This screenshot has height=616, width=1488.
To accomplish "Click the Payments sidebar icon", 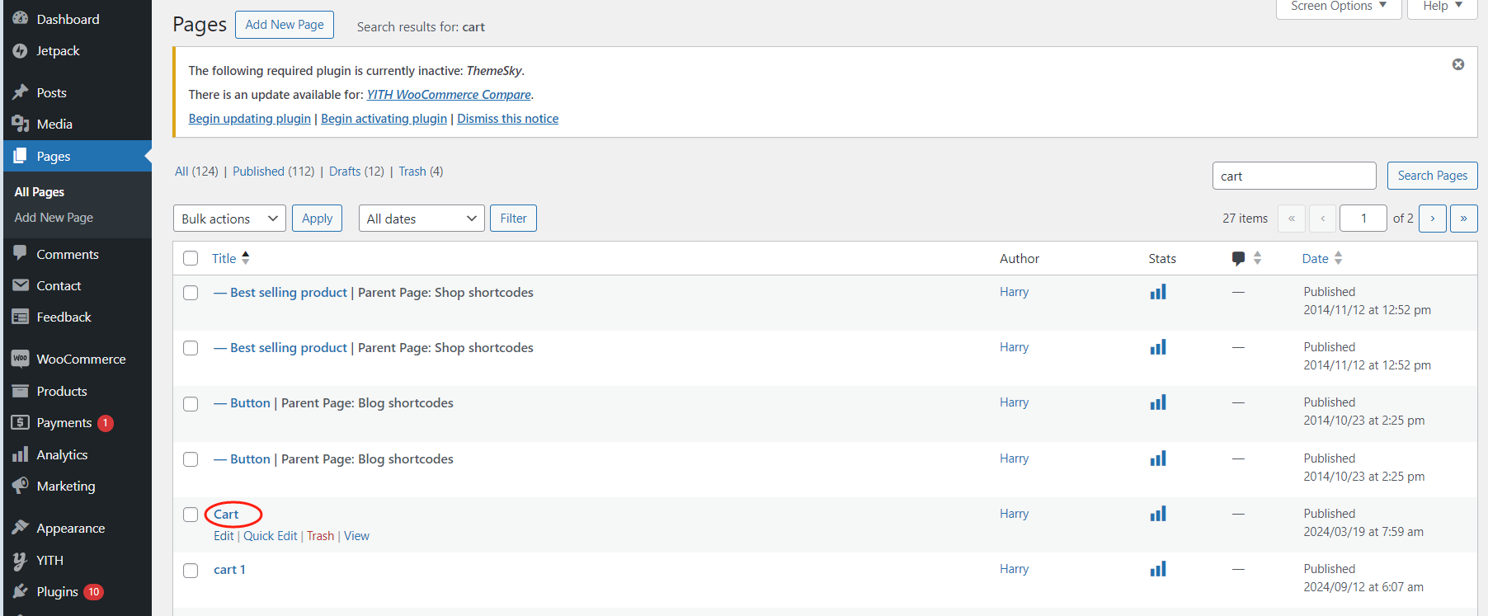I will (21, 422).
